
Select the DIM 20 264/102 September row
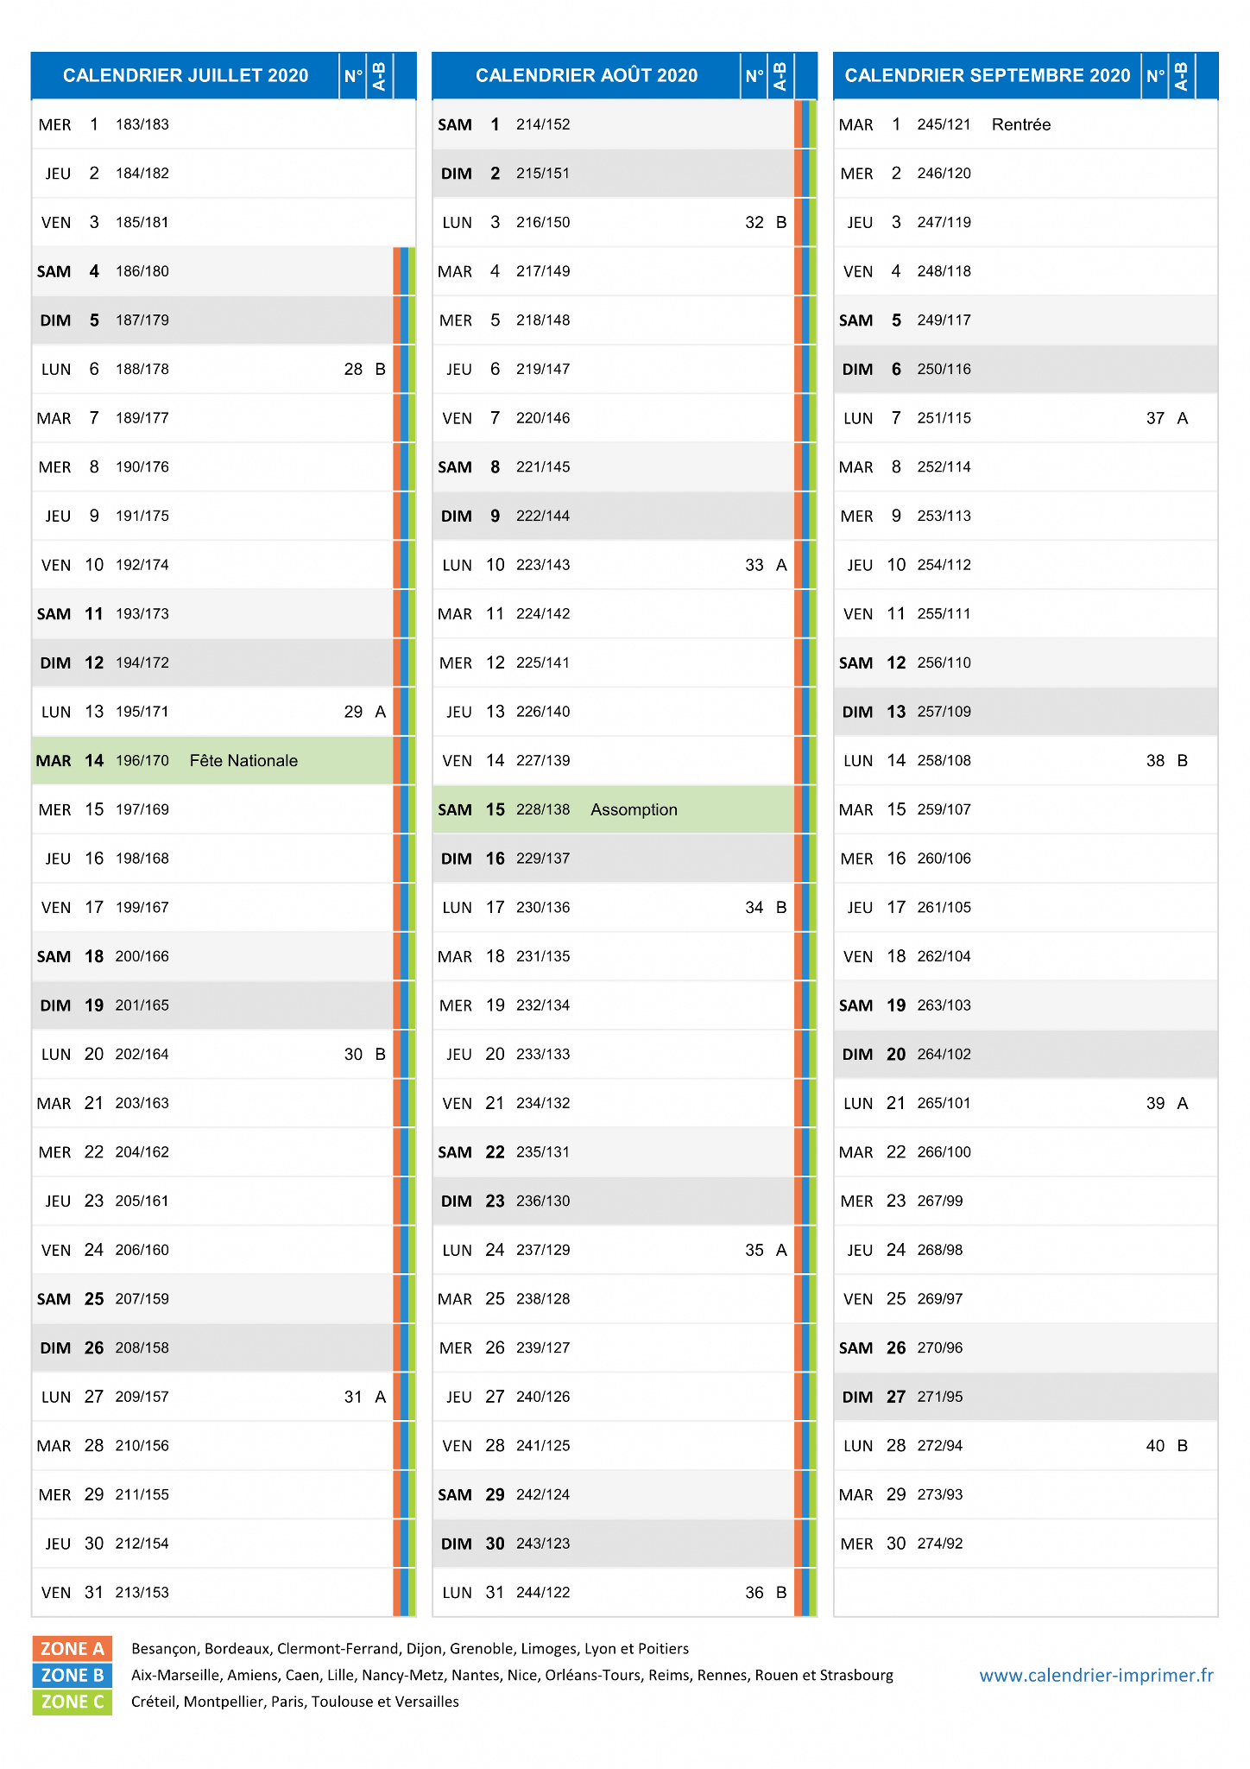click(x=1026, y=1054)
